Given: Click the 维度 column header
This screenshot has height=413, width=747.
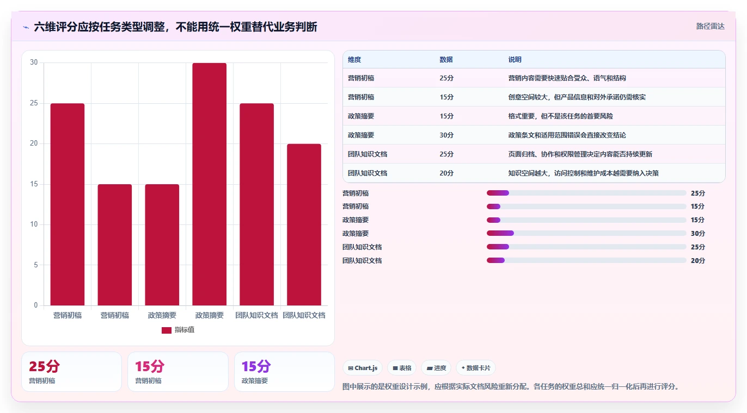Looking at the screenshot, I should tap(354, 60).
